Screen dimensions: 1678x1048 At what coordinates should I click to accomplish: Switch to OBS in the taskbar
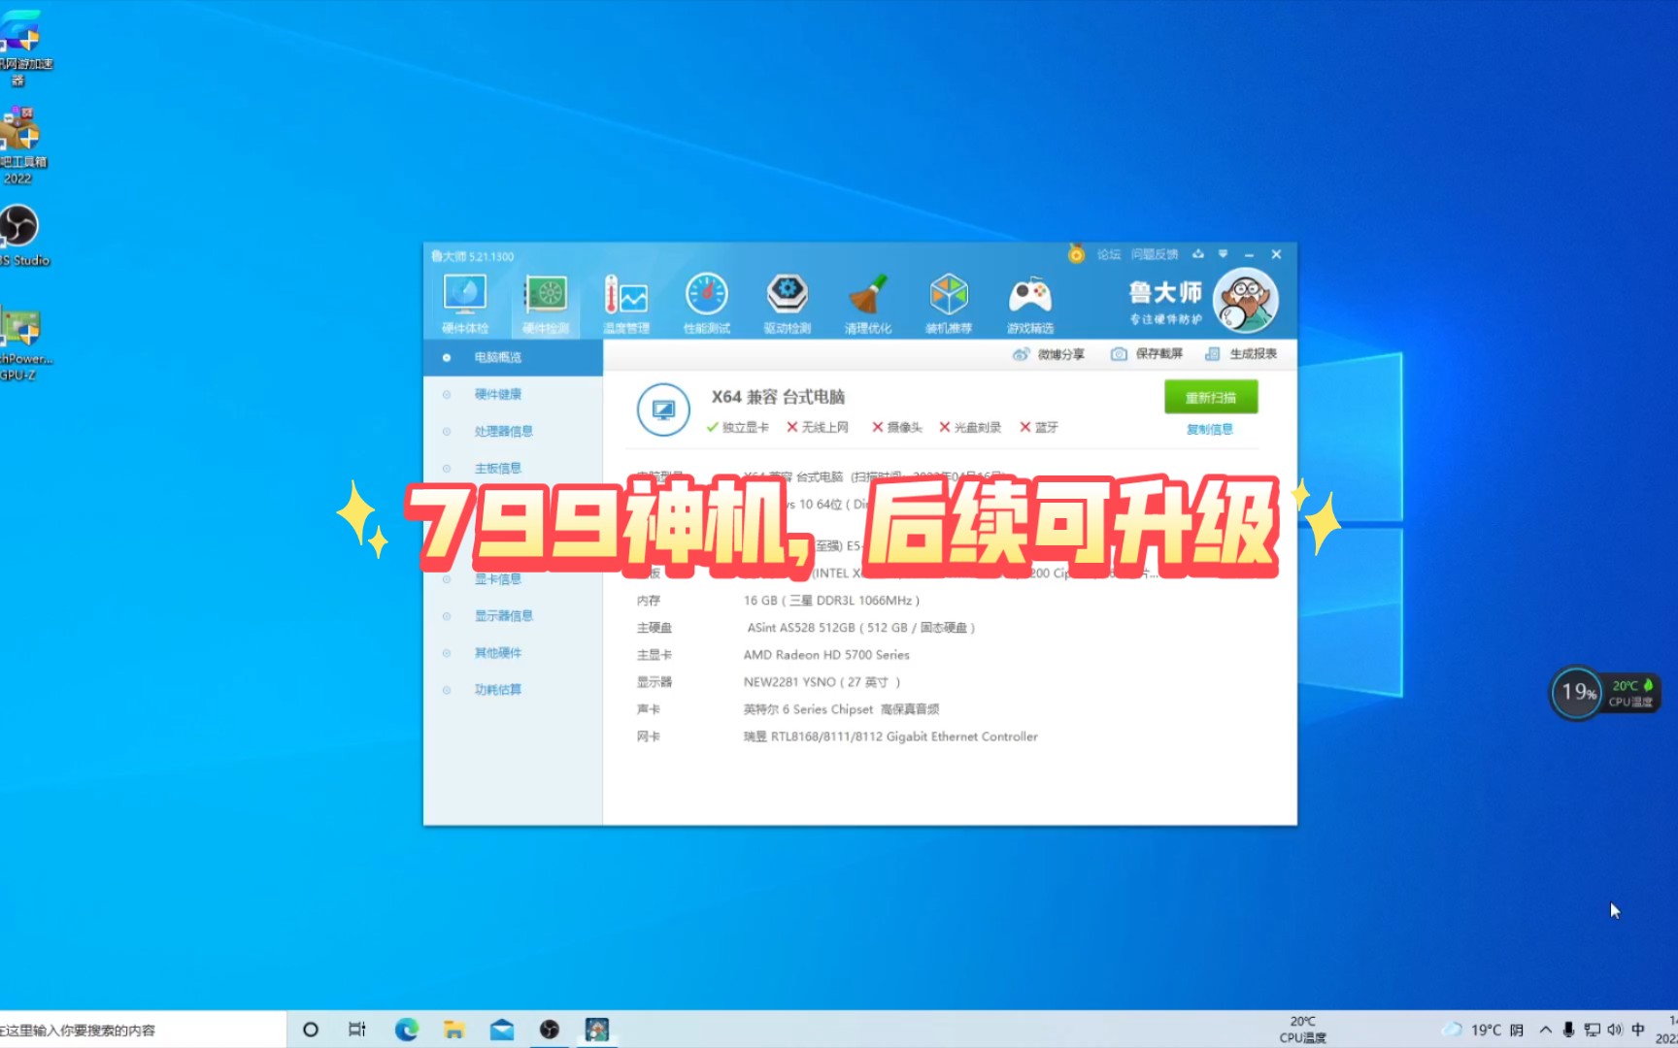click(x=550, y=1030)
